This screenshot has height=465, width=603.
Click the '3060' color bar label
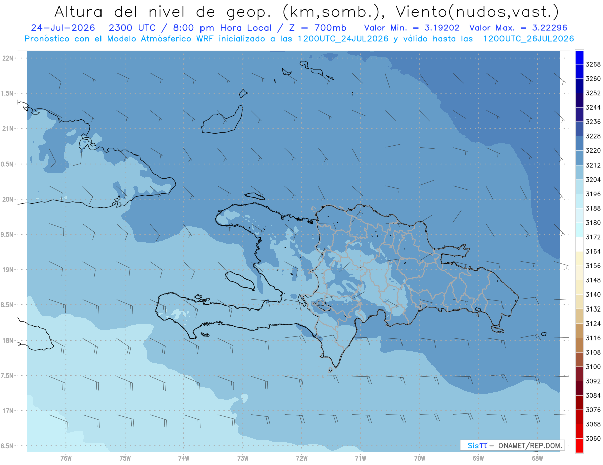click(593, 438)
